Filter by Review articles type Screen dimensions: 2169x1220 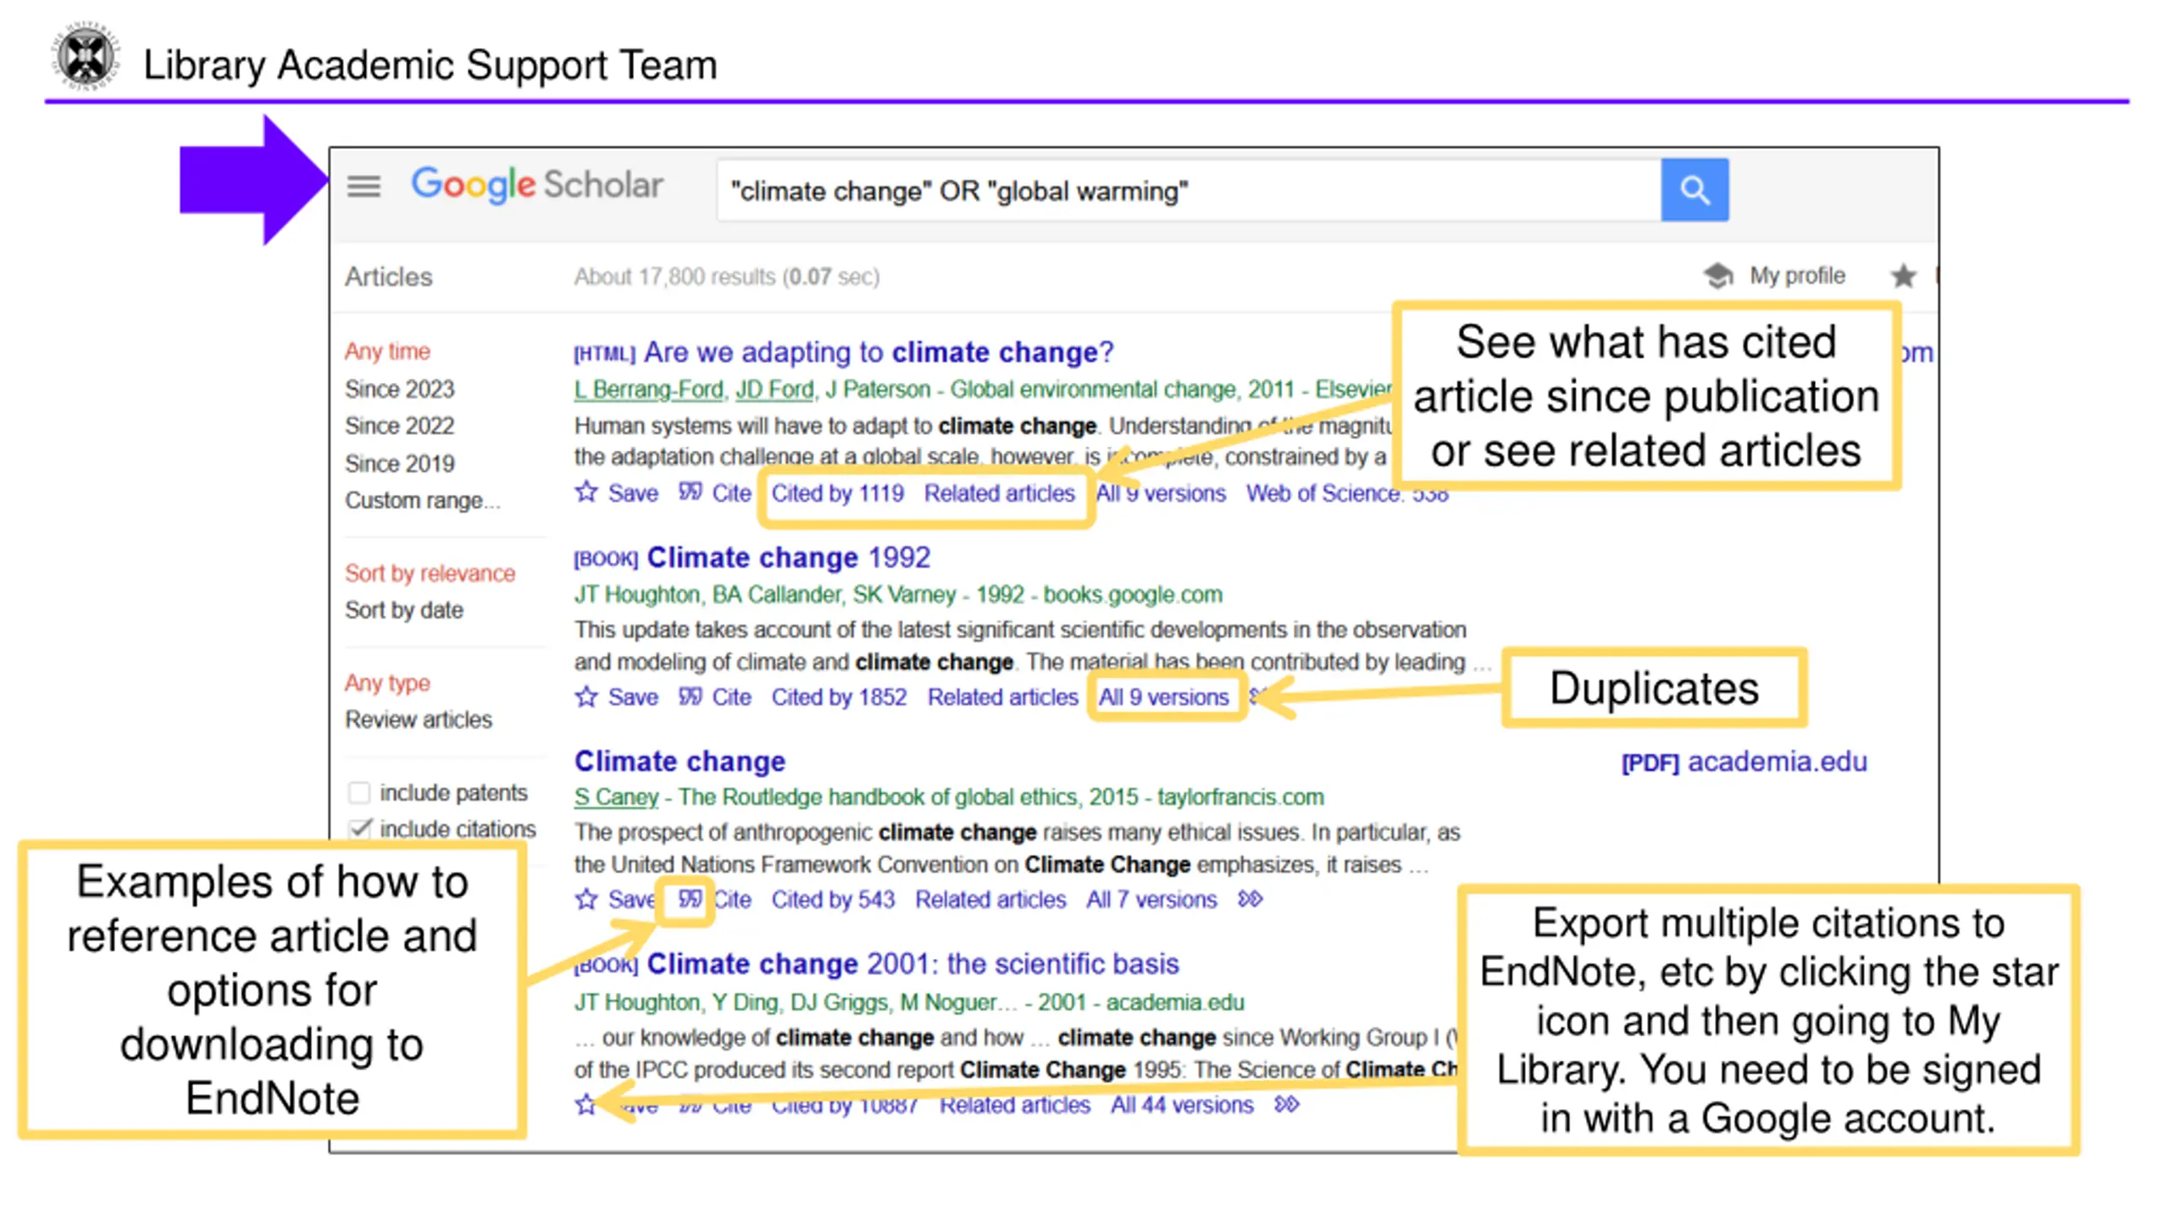[418, 719]
